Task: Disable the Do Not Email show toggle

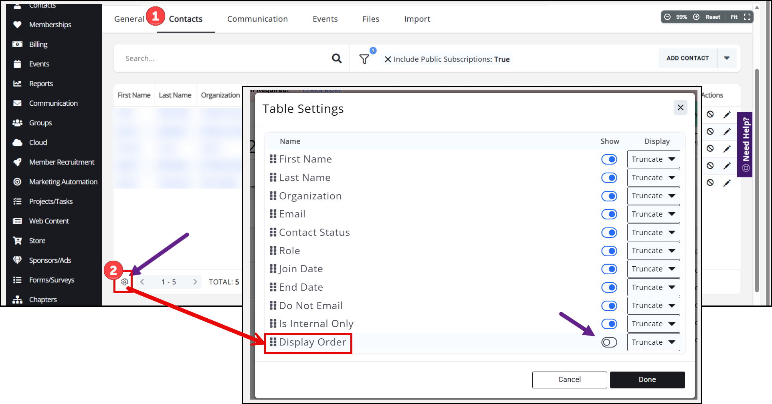Action: click(x=609, y=306)
